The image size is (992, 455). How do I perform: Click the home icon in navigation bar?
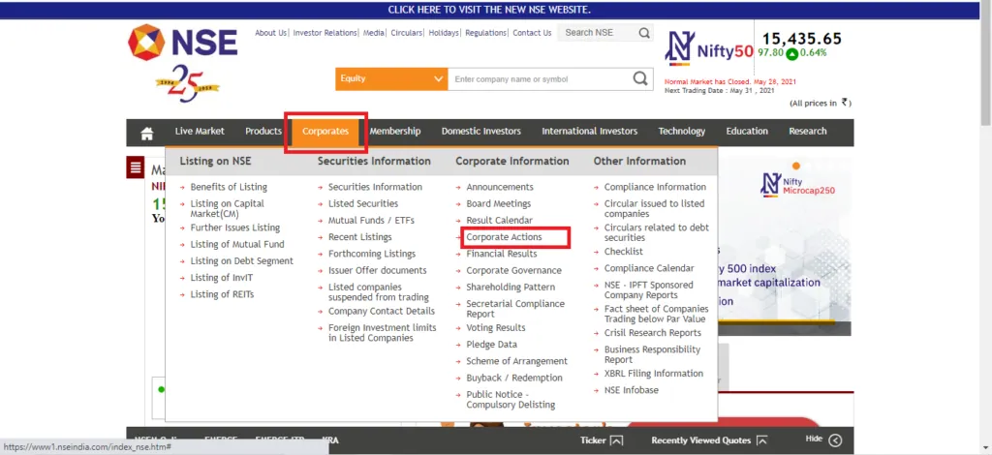coord(147,133)
